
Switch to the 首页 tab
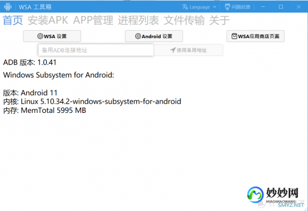tap(13, 20)
